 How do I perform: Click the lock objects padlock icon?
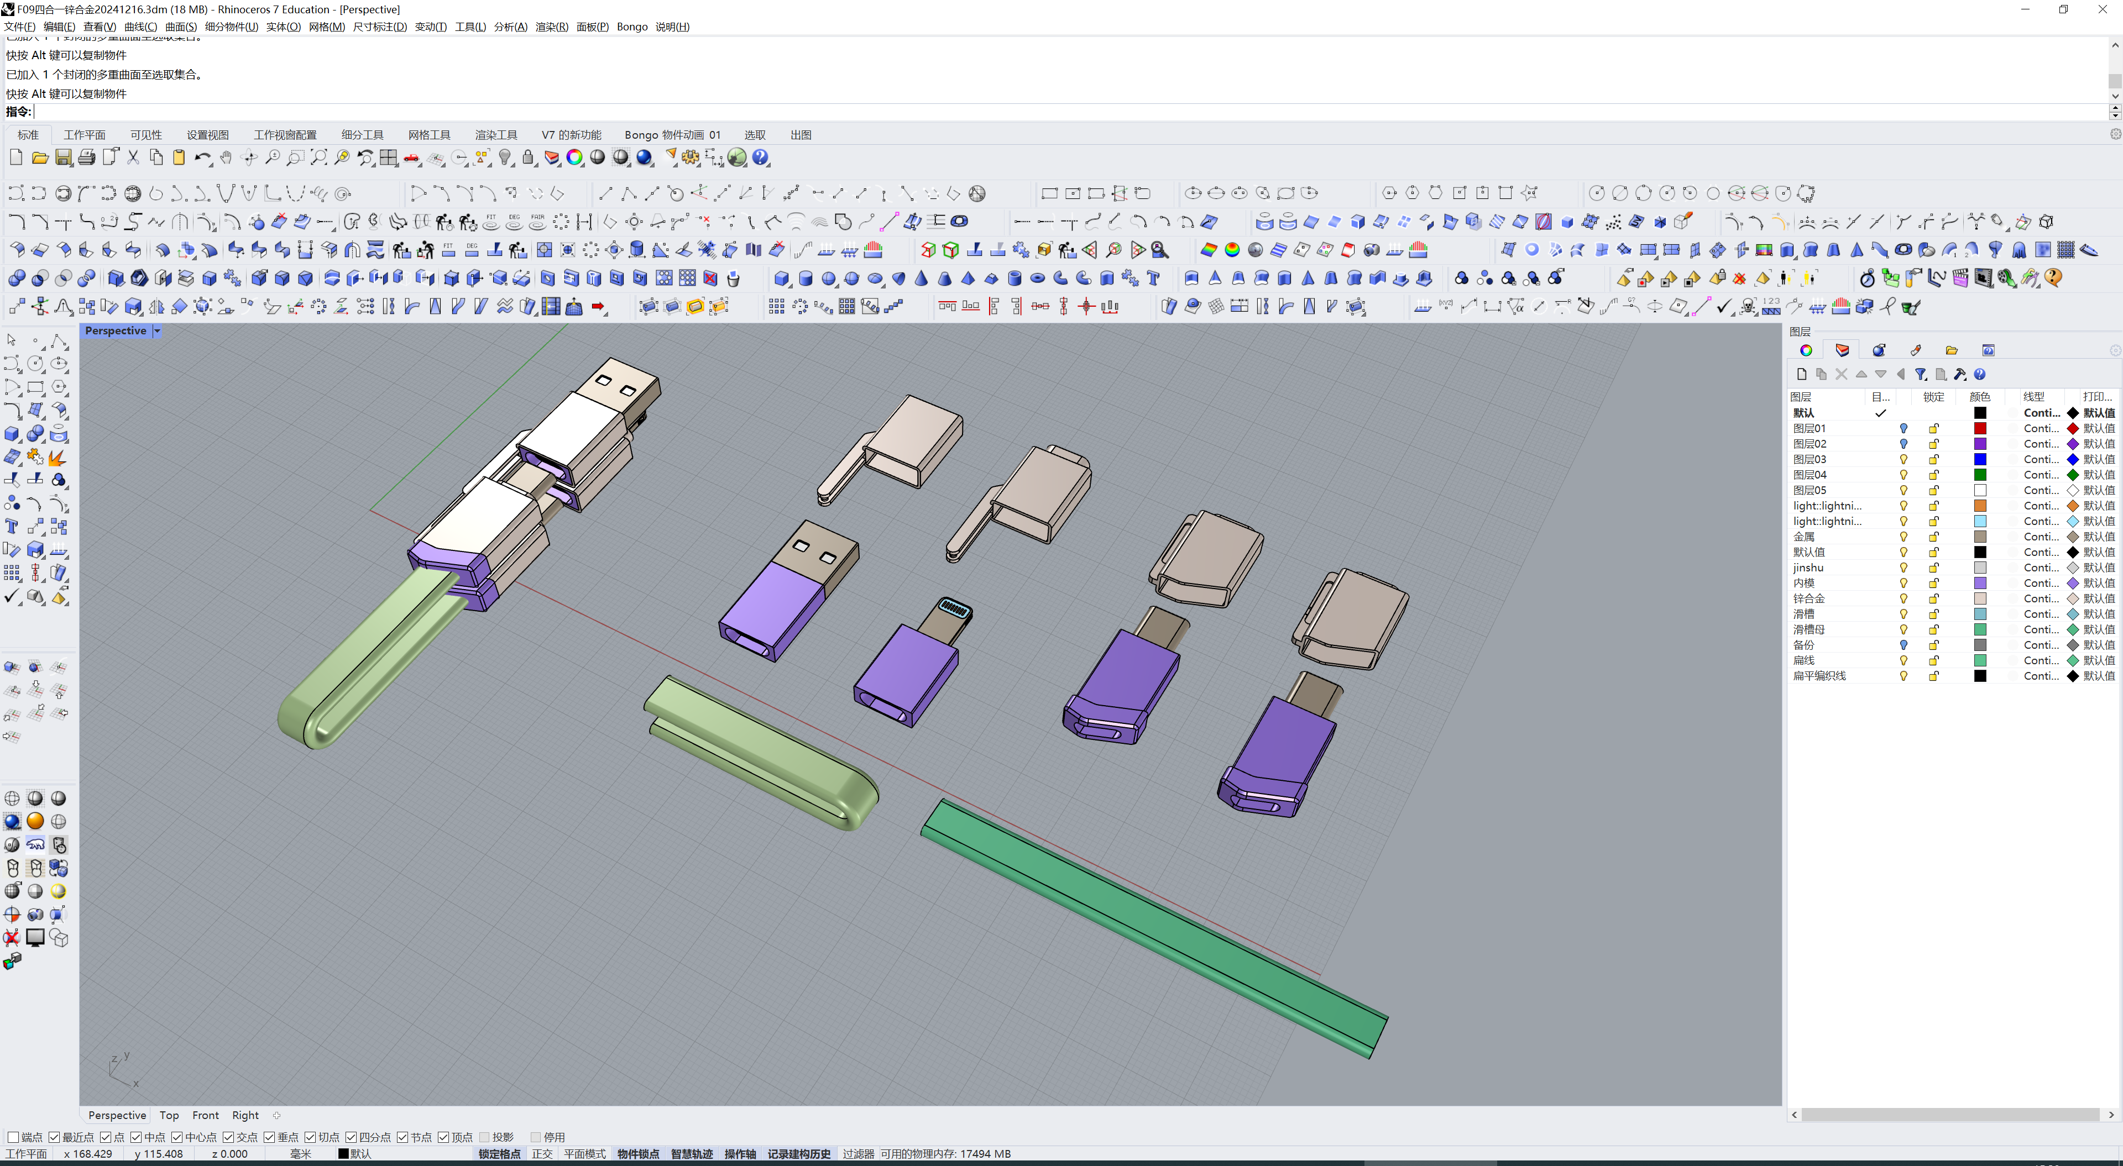click(x=529, y=157)
